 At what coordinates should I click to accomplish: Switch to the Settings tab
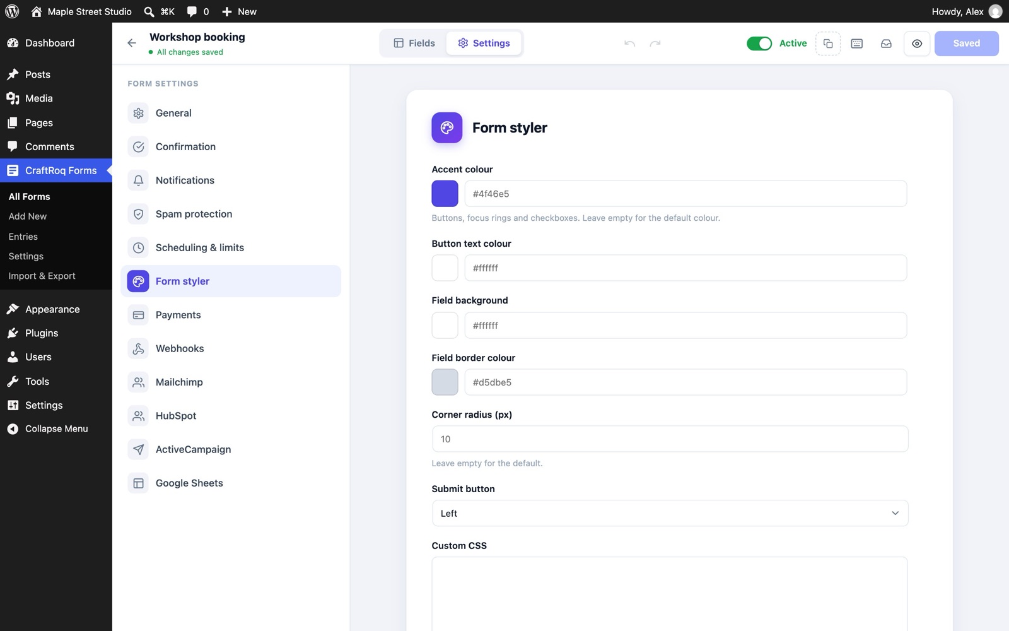(484, 43)
